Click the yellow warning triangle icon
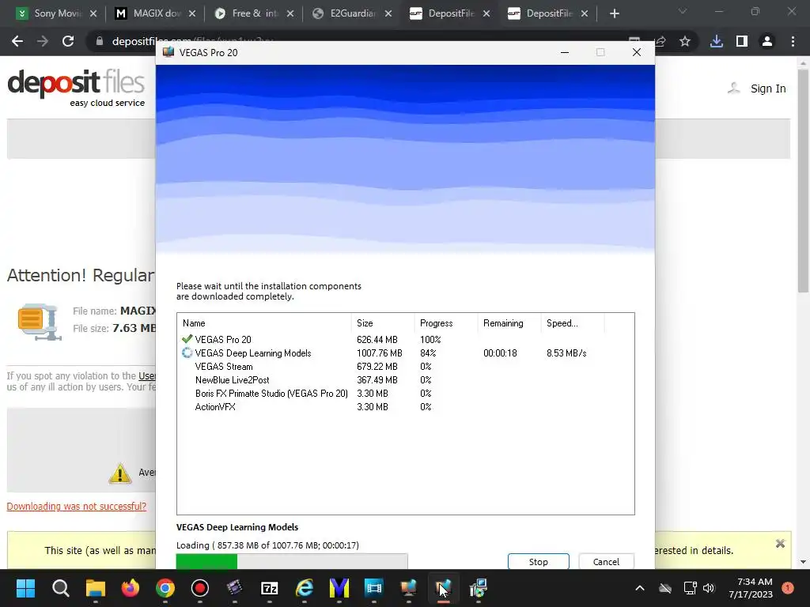Viewport: 810px width, 607px height. point(120,473)
